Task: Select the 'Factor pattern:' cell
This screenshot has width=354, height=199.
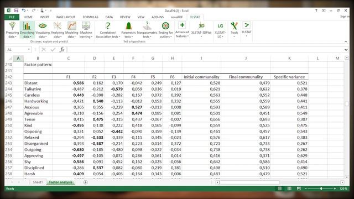Action: 38,65
